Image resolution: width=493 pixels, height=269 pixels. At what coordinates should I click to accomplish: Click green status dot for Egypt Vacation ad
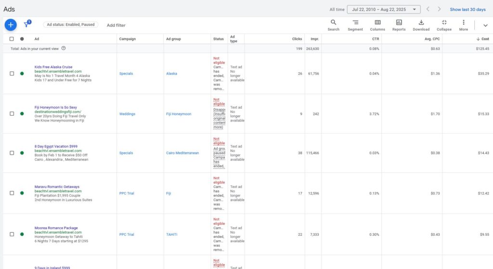click(22, 153)
